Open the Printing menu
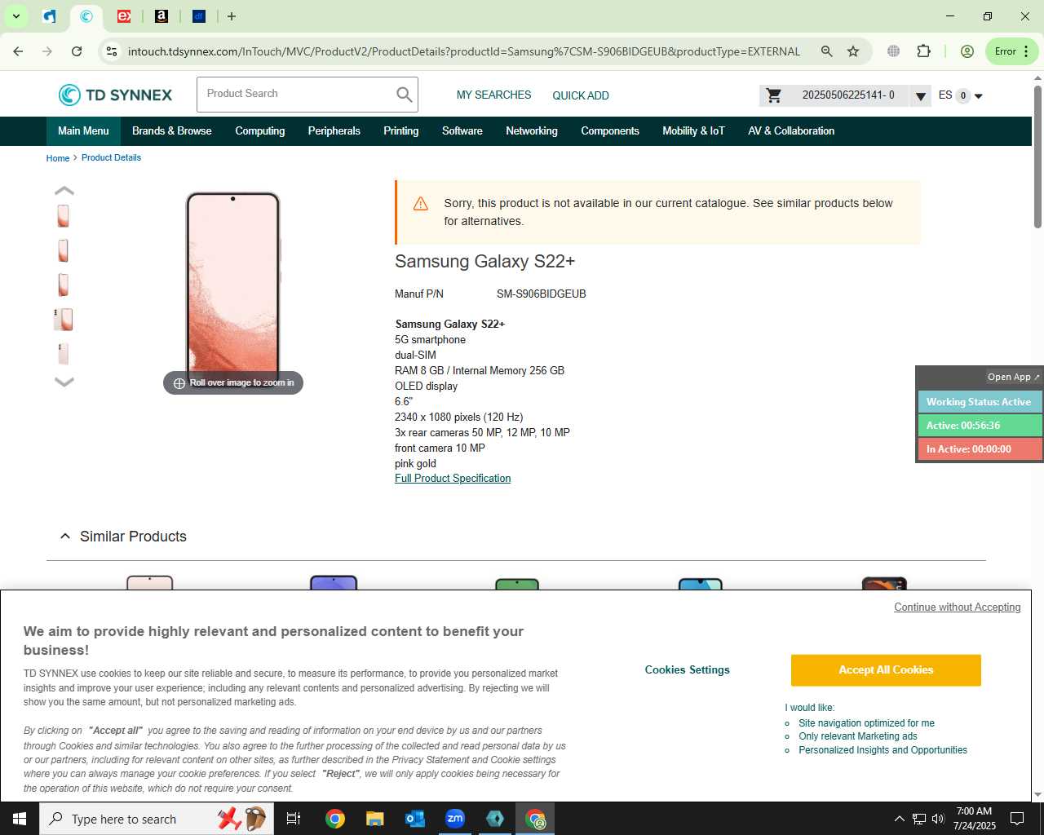Image resolution: width=1044 pixels, height=835 pixels. click(401, 131)
